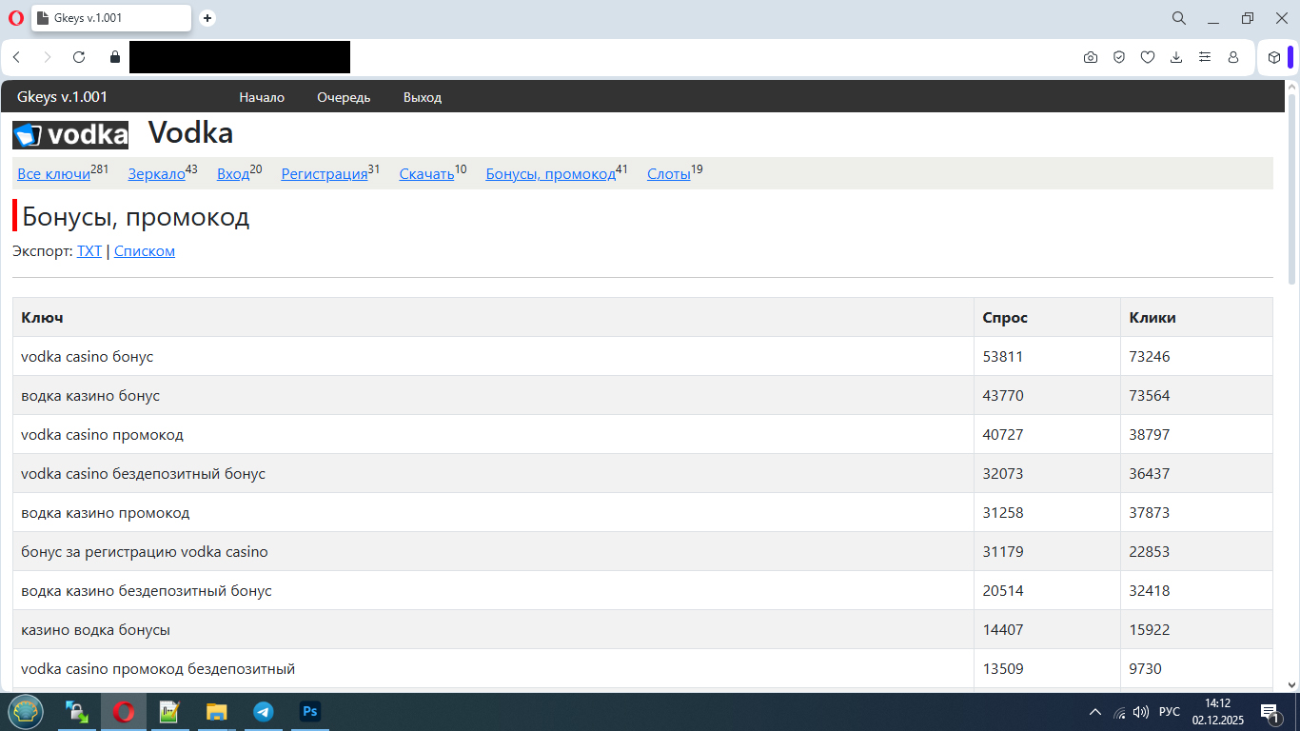Click the Списком export link
The height and width of the screenshot is (731, 1300).
pyautogui.click(x=145, y=251)
